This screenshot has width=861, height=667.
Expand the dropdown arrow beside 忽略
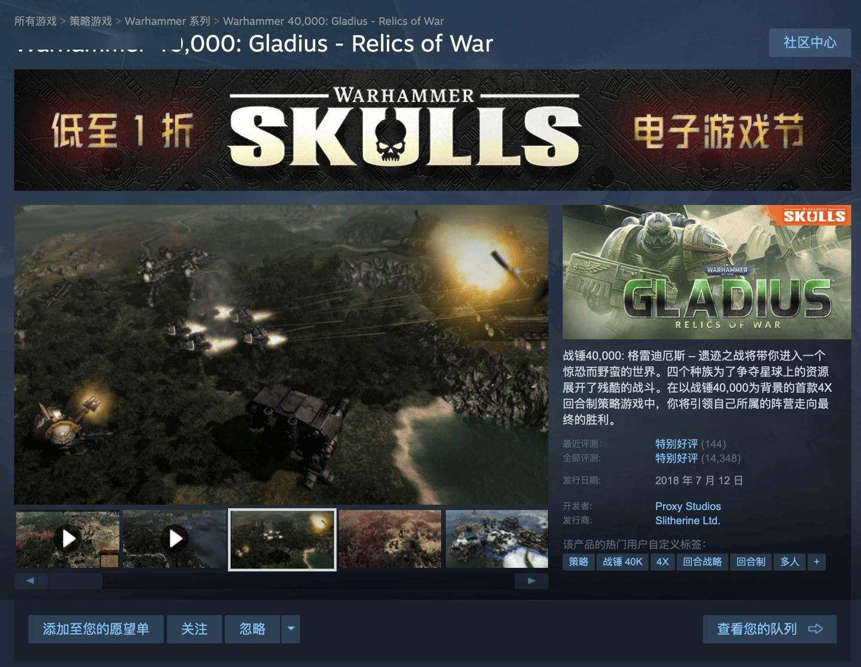click(291, 629)
